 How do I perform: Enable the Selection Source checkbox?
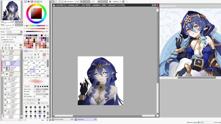[2, 42]
